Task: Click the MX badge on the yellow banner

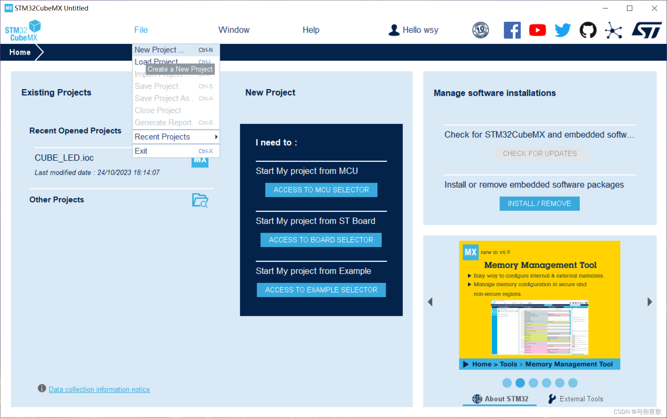Action: 470,252
